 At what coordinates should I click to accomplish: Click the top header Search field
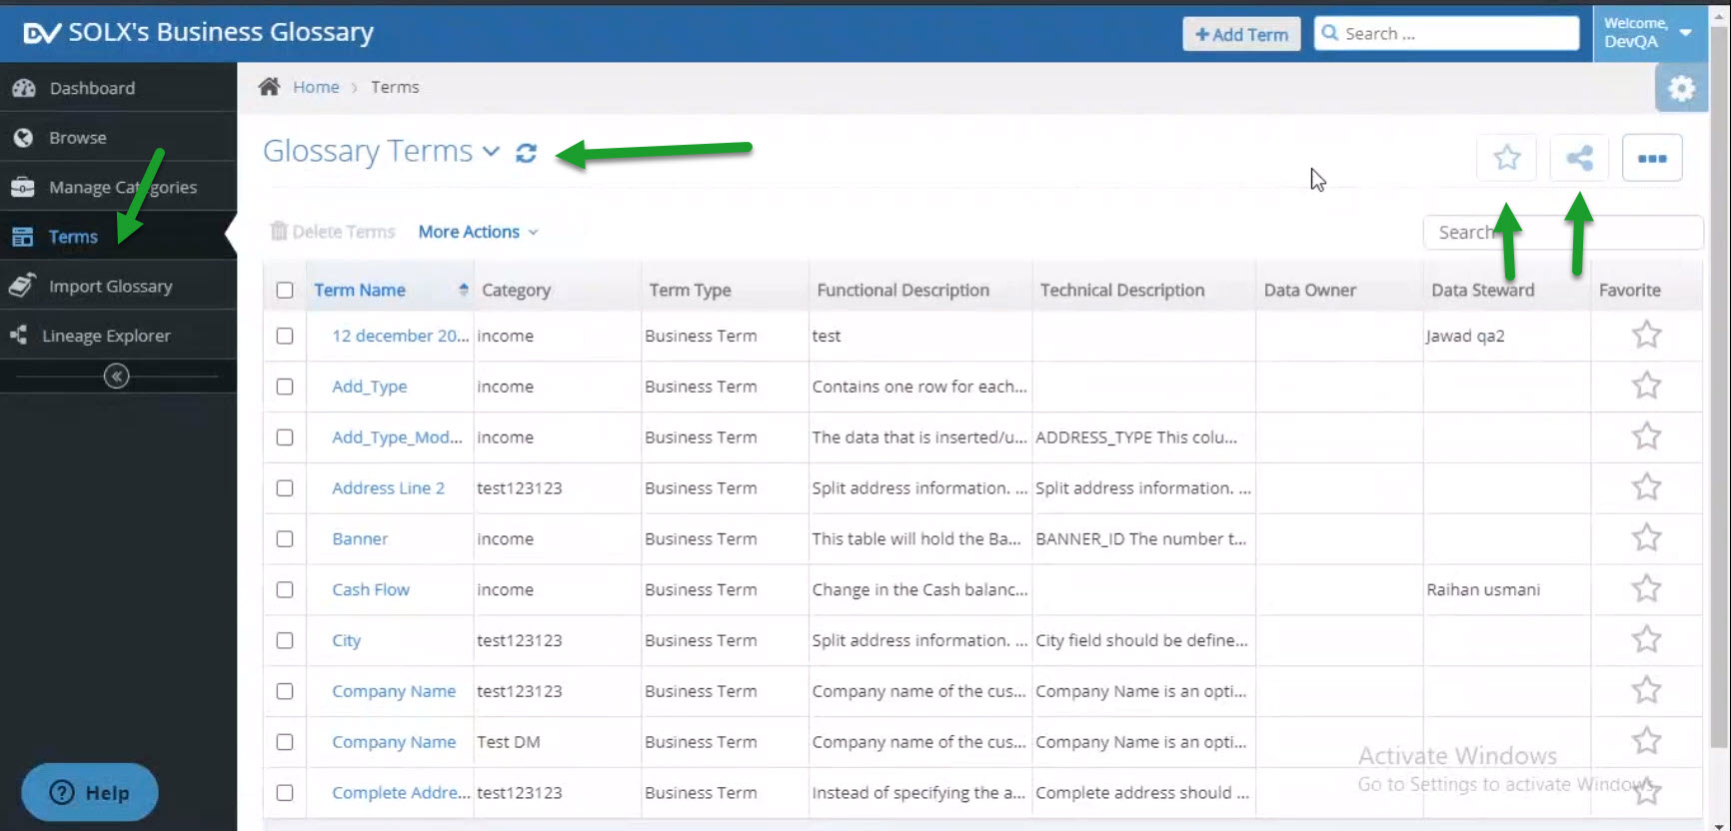[x=1446, y=33]
